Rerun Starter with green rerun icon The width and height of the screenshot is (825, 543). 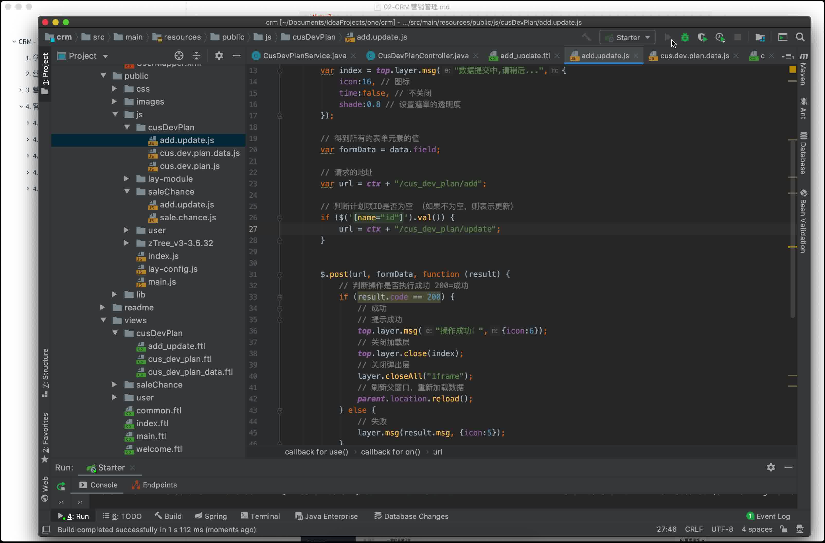pyautogui.click(x=61, y=486)
